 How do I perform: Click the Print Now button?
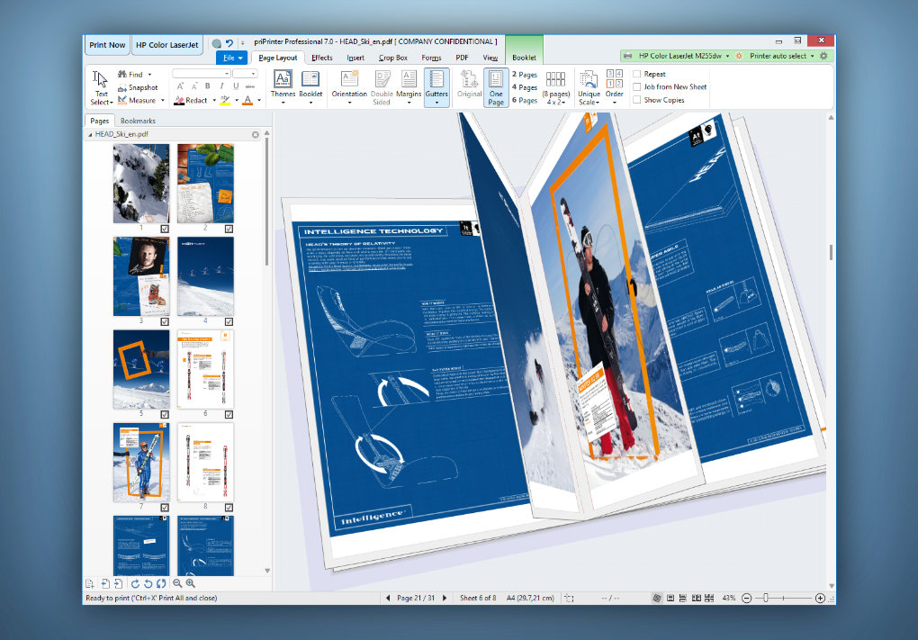107,44
